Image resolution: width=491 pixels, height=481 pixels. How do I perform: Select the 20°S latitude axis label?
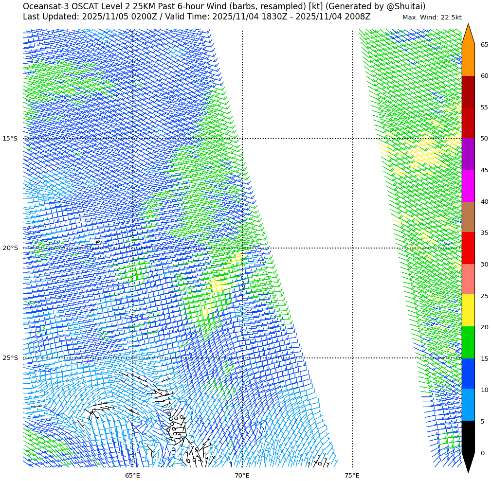[10, 248]
